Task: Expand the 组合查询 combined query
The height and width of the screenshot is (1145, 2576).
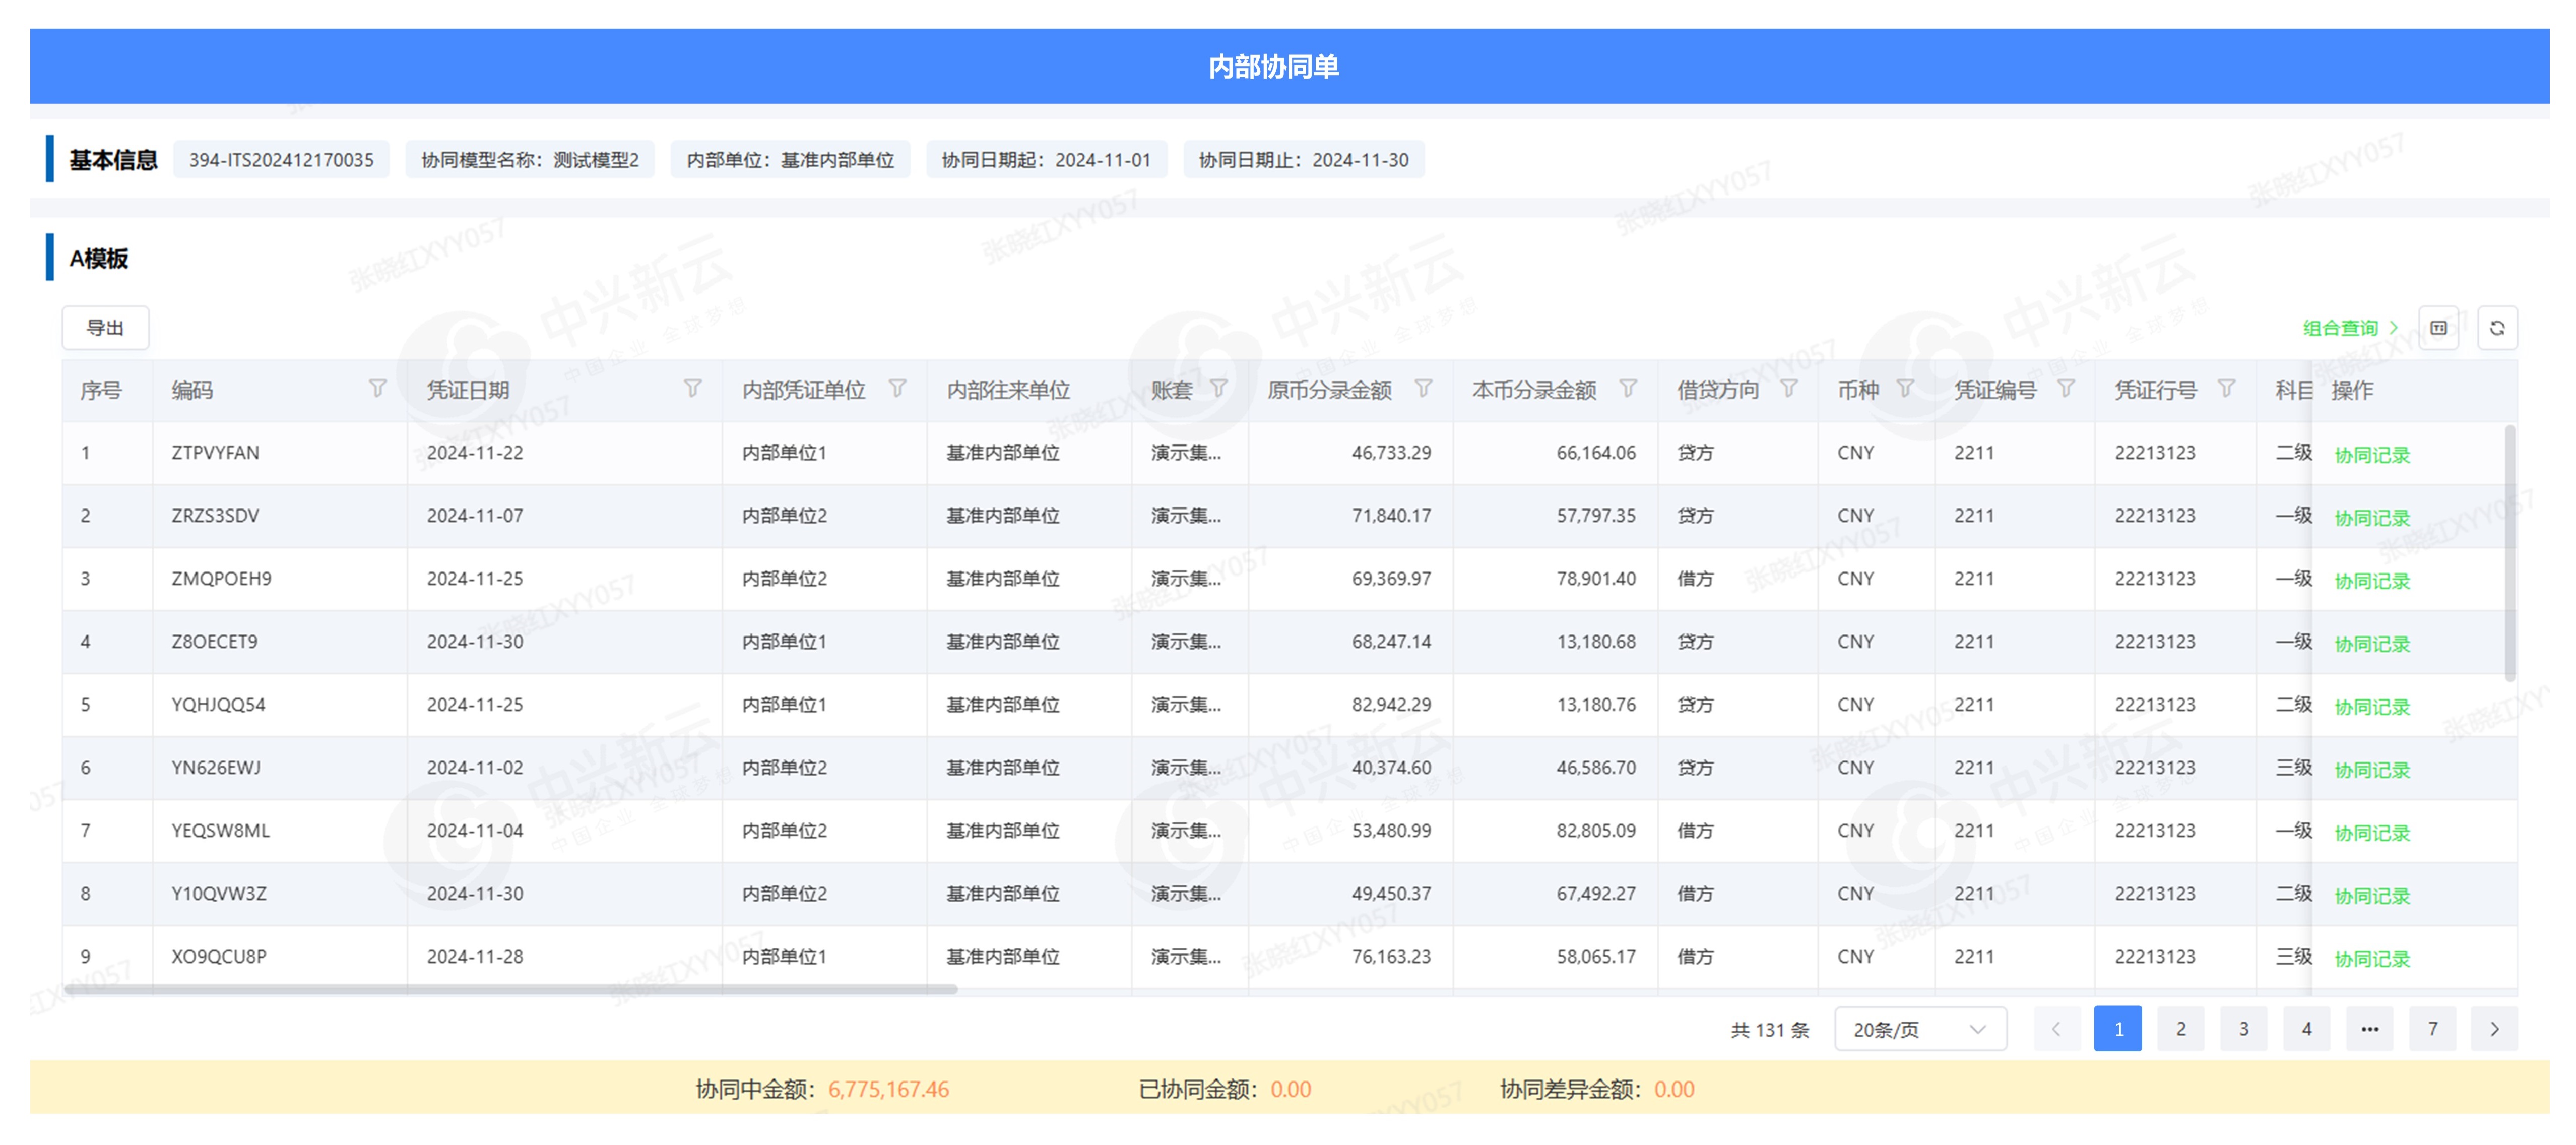Action: (x=2350, y=328)
